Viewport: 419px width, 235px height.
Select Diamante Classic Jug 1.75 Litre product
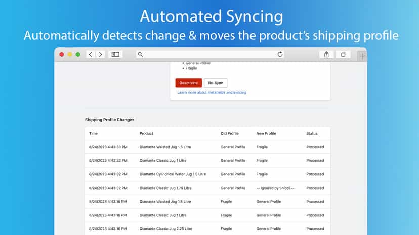coord(165,188)
